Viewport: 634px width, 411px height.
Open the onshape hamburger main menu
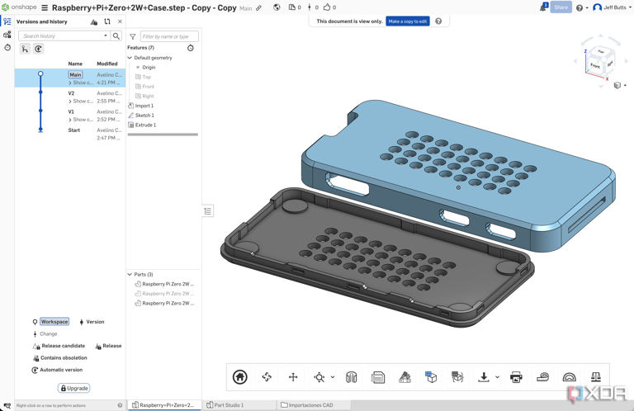pyautogui.click(x=45, y=7)
